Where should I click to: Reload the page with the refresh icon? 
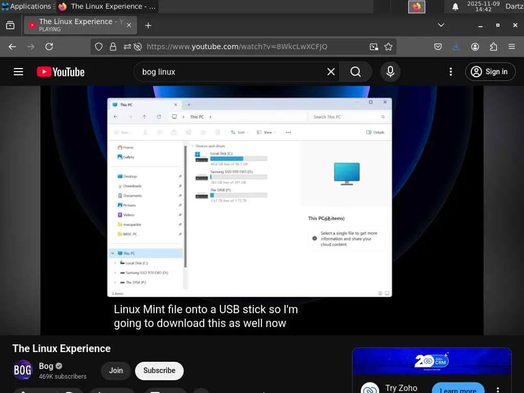49,47
